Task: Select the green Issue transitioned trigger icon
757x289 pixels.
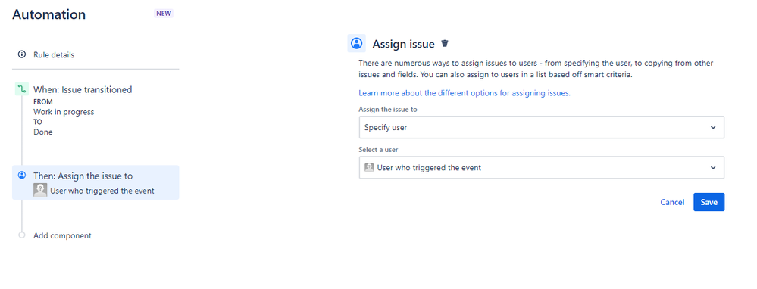Action: 22,89
